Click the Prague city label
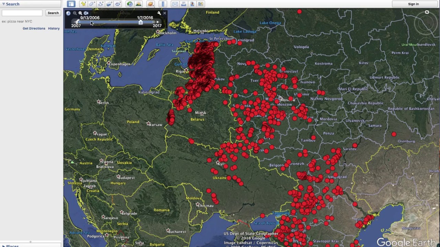Viewport: 440px width, 247px height. point(101,134)
